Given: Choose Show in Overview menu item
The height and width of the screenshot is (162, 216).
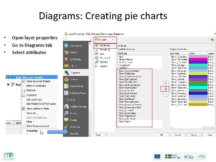Looking at the screenshot, I should coord(36,86).
